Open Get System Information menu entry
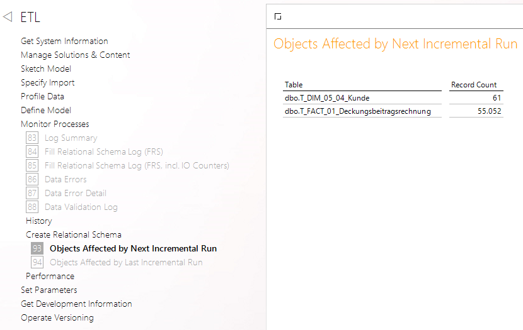 click(x=64, y=41)
